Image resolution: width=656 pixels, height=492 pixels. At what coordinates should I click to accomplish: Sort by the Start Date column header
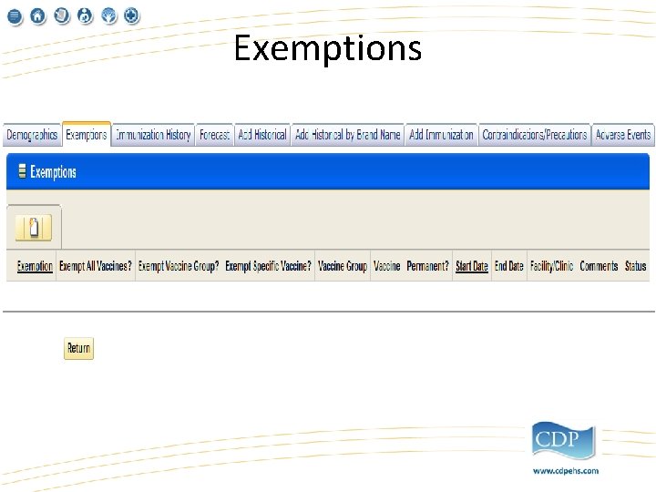click(x=472, y=266)
